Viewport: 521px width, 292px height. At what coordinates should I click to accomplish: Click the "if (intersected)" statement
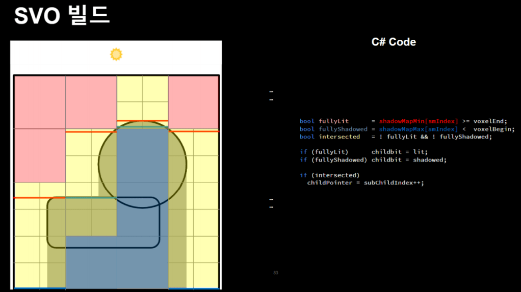click(329, 175)
